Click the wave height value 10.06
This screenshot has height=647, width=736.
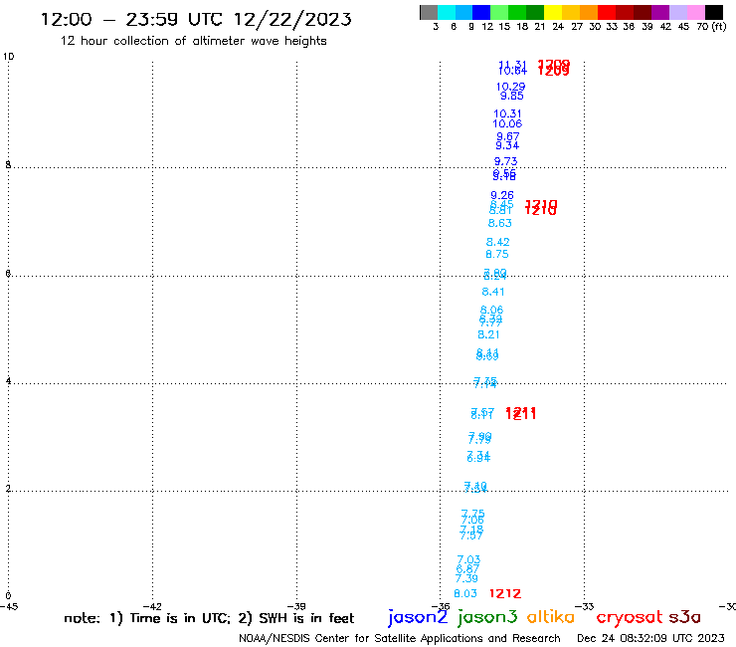point(507,123)
